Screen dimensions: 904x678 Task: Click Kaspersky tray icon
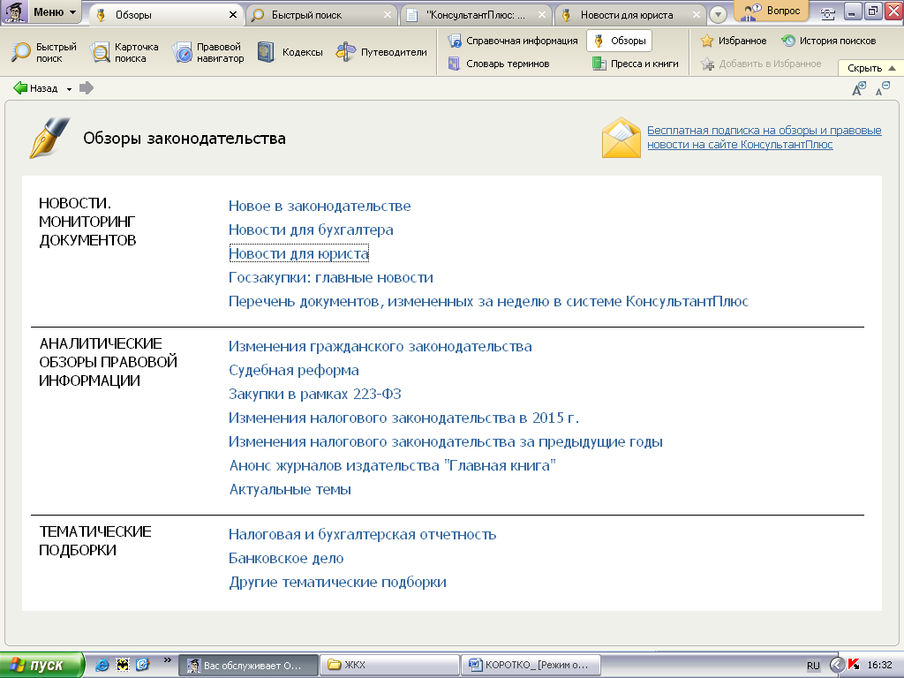tap(854, 665)
